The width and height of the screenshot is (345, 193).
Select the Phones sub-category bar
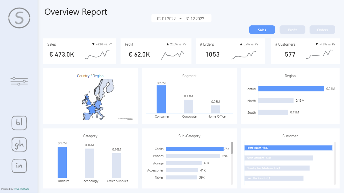193,156
